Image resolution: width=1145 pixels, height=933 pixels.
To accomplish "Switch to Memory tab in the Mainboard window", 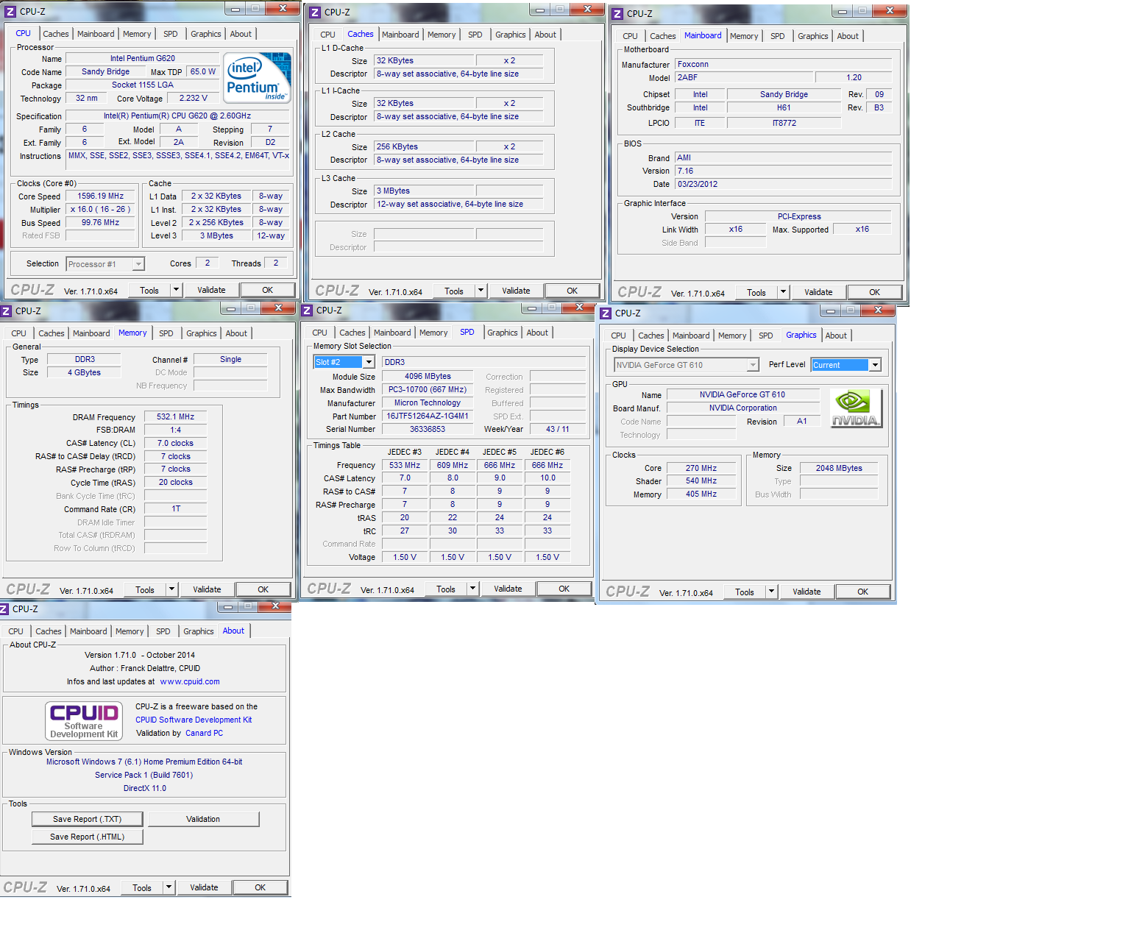I will [x=744, y=36].
